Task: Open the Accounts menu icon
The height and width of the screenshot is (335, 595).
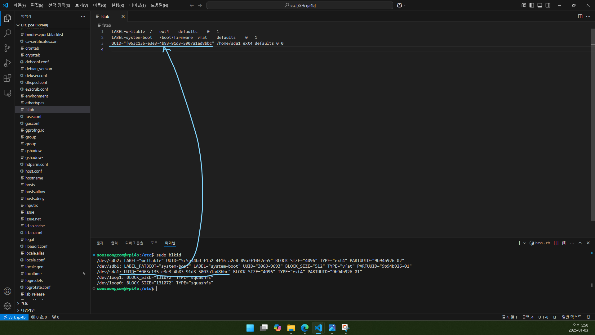Action: [7, 291]
